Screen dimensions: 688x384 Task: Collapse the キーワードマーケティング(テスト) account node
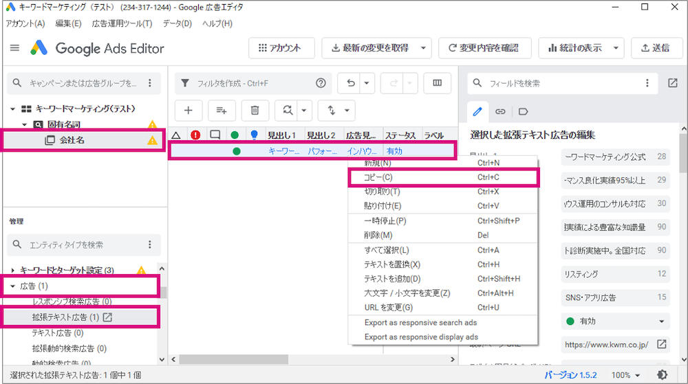12,109
